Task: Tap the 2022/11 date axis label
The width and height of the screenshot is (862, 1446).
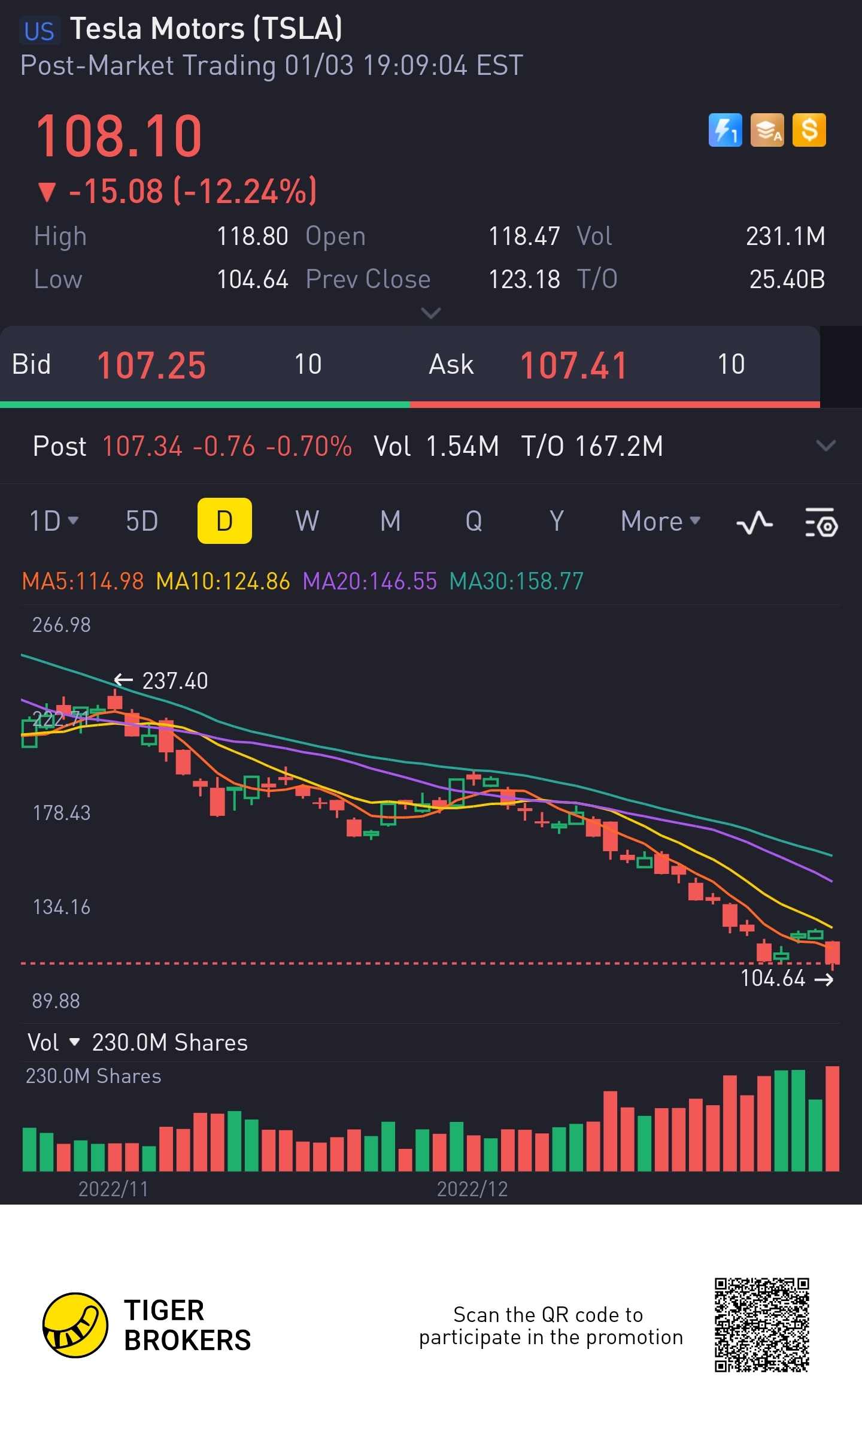Action: tap(113, 1189)
